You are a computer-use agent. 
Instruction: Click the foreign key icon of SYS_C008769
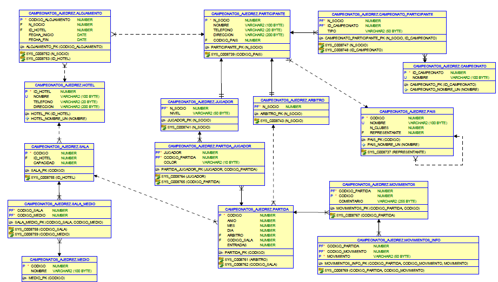coord(321,271)
